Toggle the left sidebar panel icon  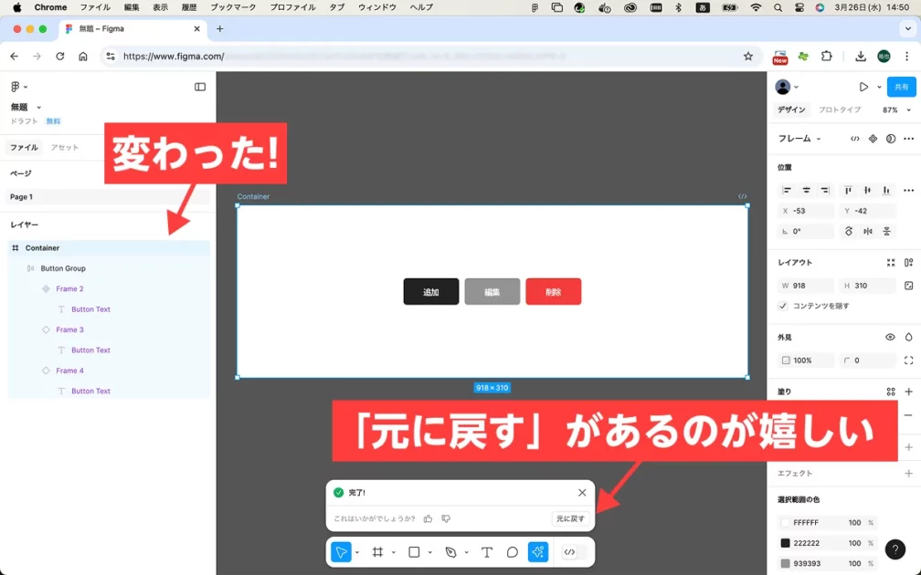[x=200, y=87]
